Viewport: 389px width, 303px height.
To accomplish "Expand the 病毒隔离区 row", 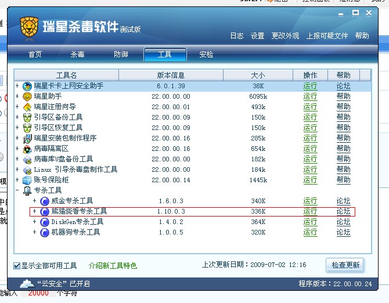I will [17, 149].
